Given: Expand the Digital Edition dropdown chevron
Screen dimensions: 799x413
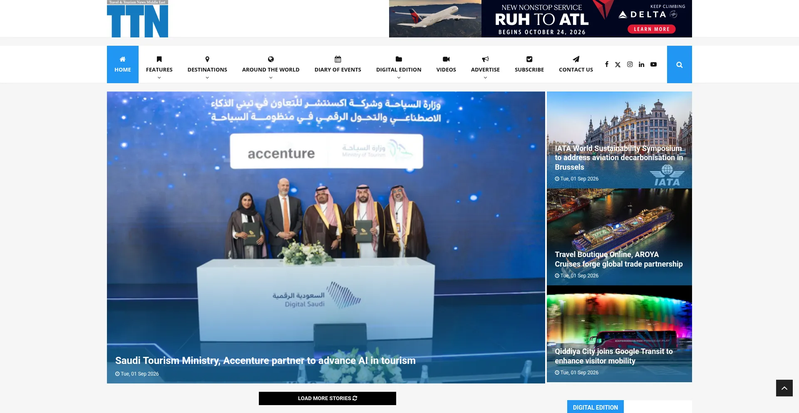Looking at the screenshot, I should pos(399,78).
